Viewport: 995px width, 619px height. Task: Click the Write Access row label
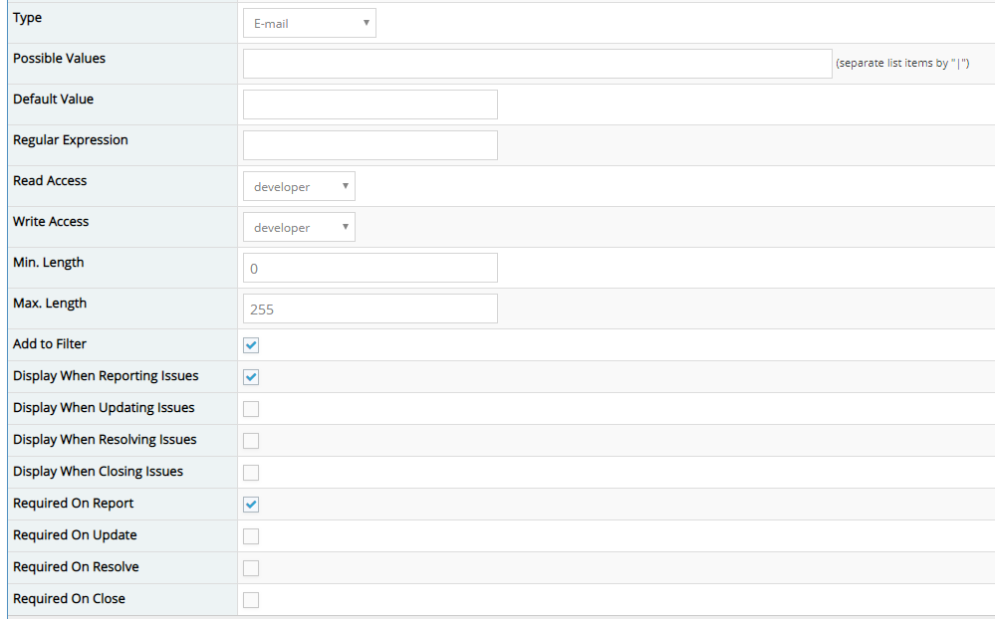(51, 222)
